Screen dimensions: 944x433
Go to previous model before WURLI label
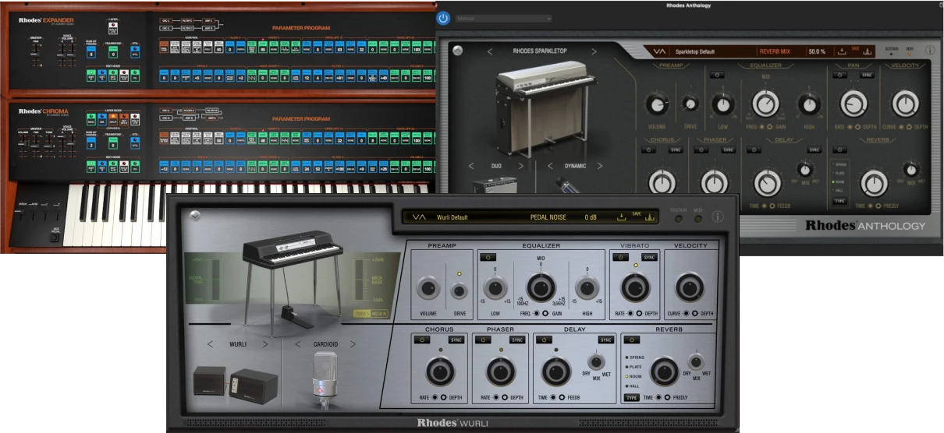point(210,344)
